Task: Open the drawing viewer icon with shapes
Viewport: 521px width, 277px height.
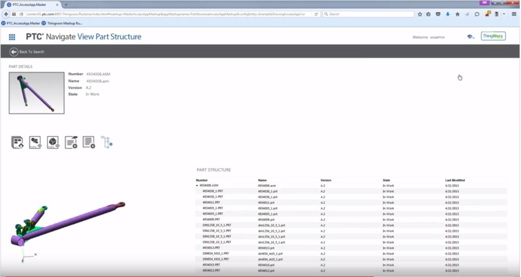Action: click(35, 142)
